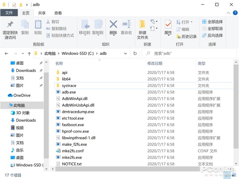Sort by Date Modified (修改日期) column
The height and width of the screenshot is (179, 239).
[155, 63]
